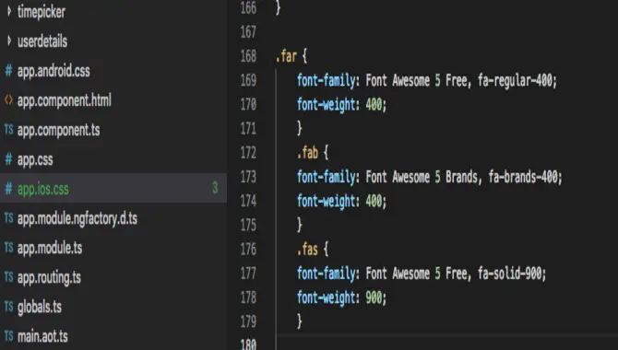Open app.module.ngfactory.d.ts file

[x=77, y=218]
